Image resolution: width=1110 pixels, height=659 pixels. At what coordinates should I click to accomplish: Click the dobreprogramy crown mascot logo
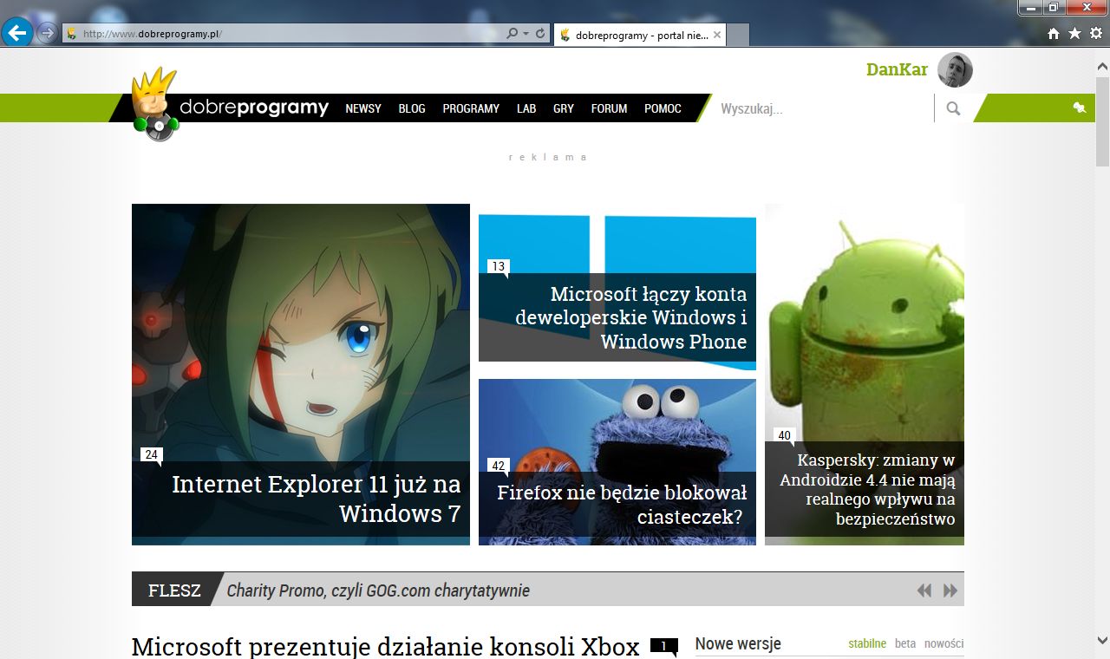[154, 105]
